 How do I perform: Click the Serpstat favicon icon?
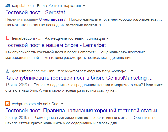[8, 5]
